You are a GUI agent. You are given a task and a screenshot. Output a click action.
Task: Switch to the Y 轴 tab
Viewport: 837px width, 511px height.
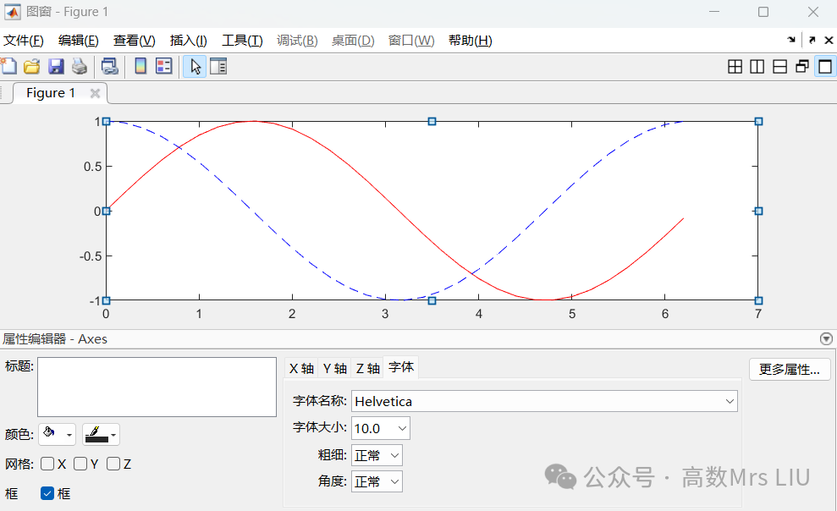(334, 368)
